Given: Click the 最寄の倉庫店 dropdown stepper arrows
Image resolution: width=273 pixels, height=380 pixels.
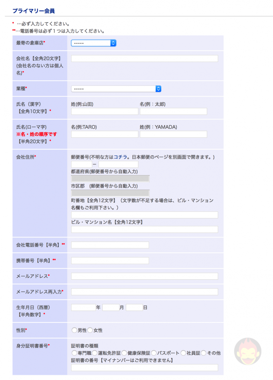Looking at the screenshot, I should pyautogui.click(x=113, y=43).
